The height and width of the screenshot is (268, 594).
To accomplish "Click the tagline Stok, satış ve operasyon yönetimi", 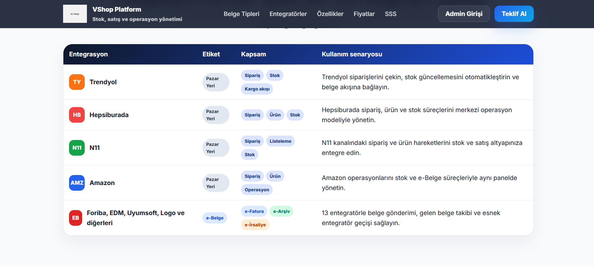I will pos(137,19).
